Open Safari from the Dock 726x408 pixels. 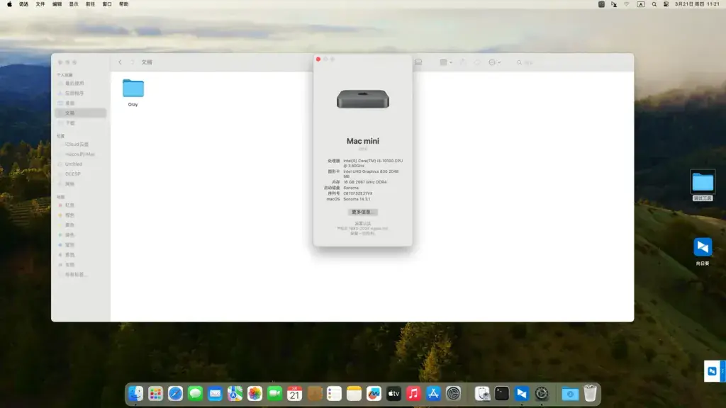coord(176,394)
